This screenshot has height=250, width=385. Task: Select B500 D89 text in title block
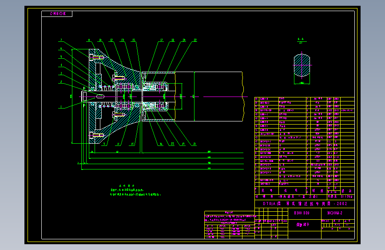(x=302, y=213)
